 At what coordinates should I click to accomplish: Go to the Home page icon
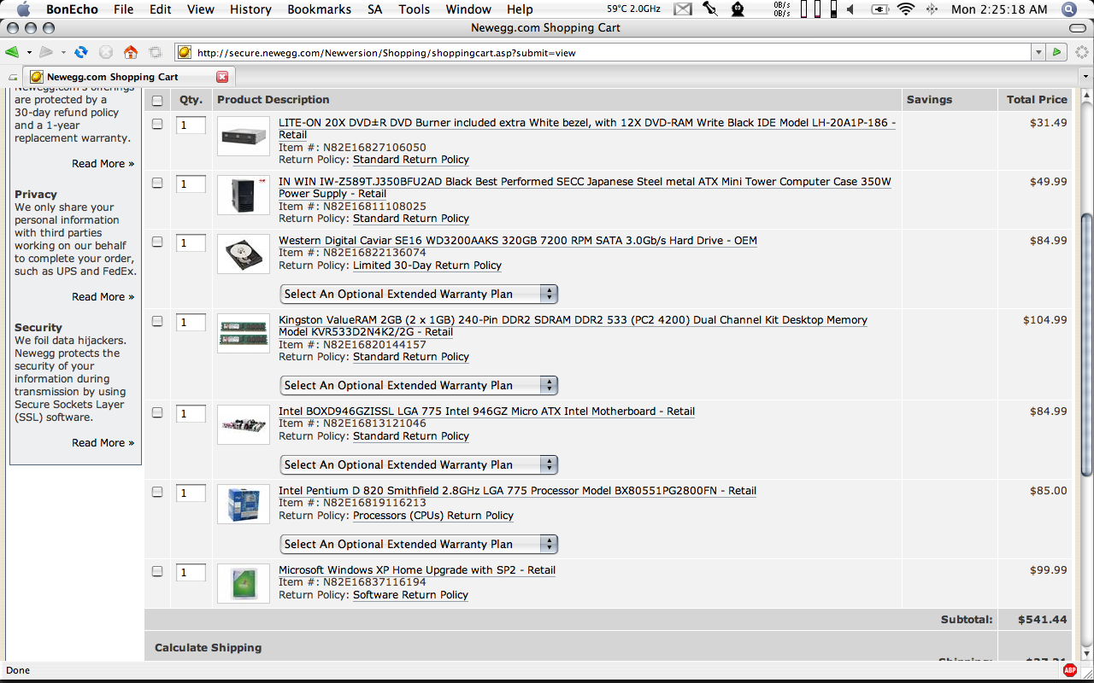click(x=131, y=52)
